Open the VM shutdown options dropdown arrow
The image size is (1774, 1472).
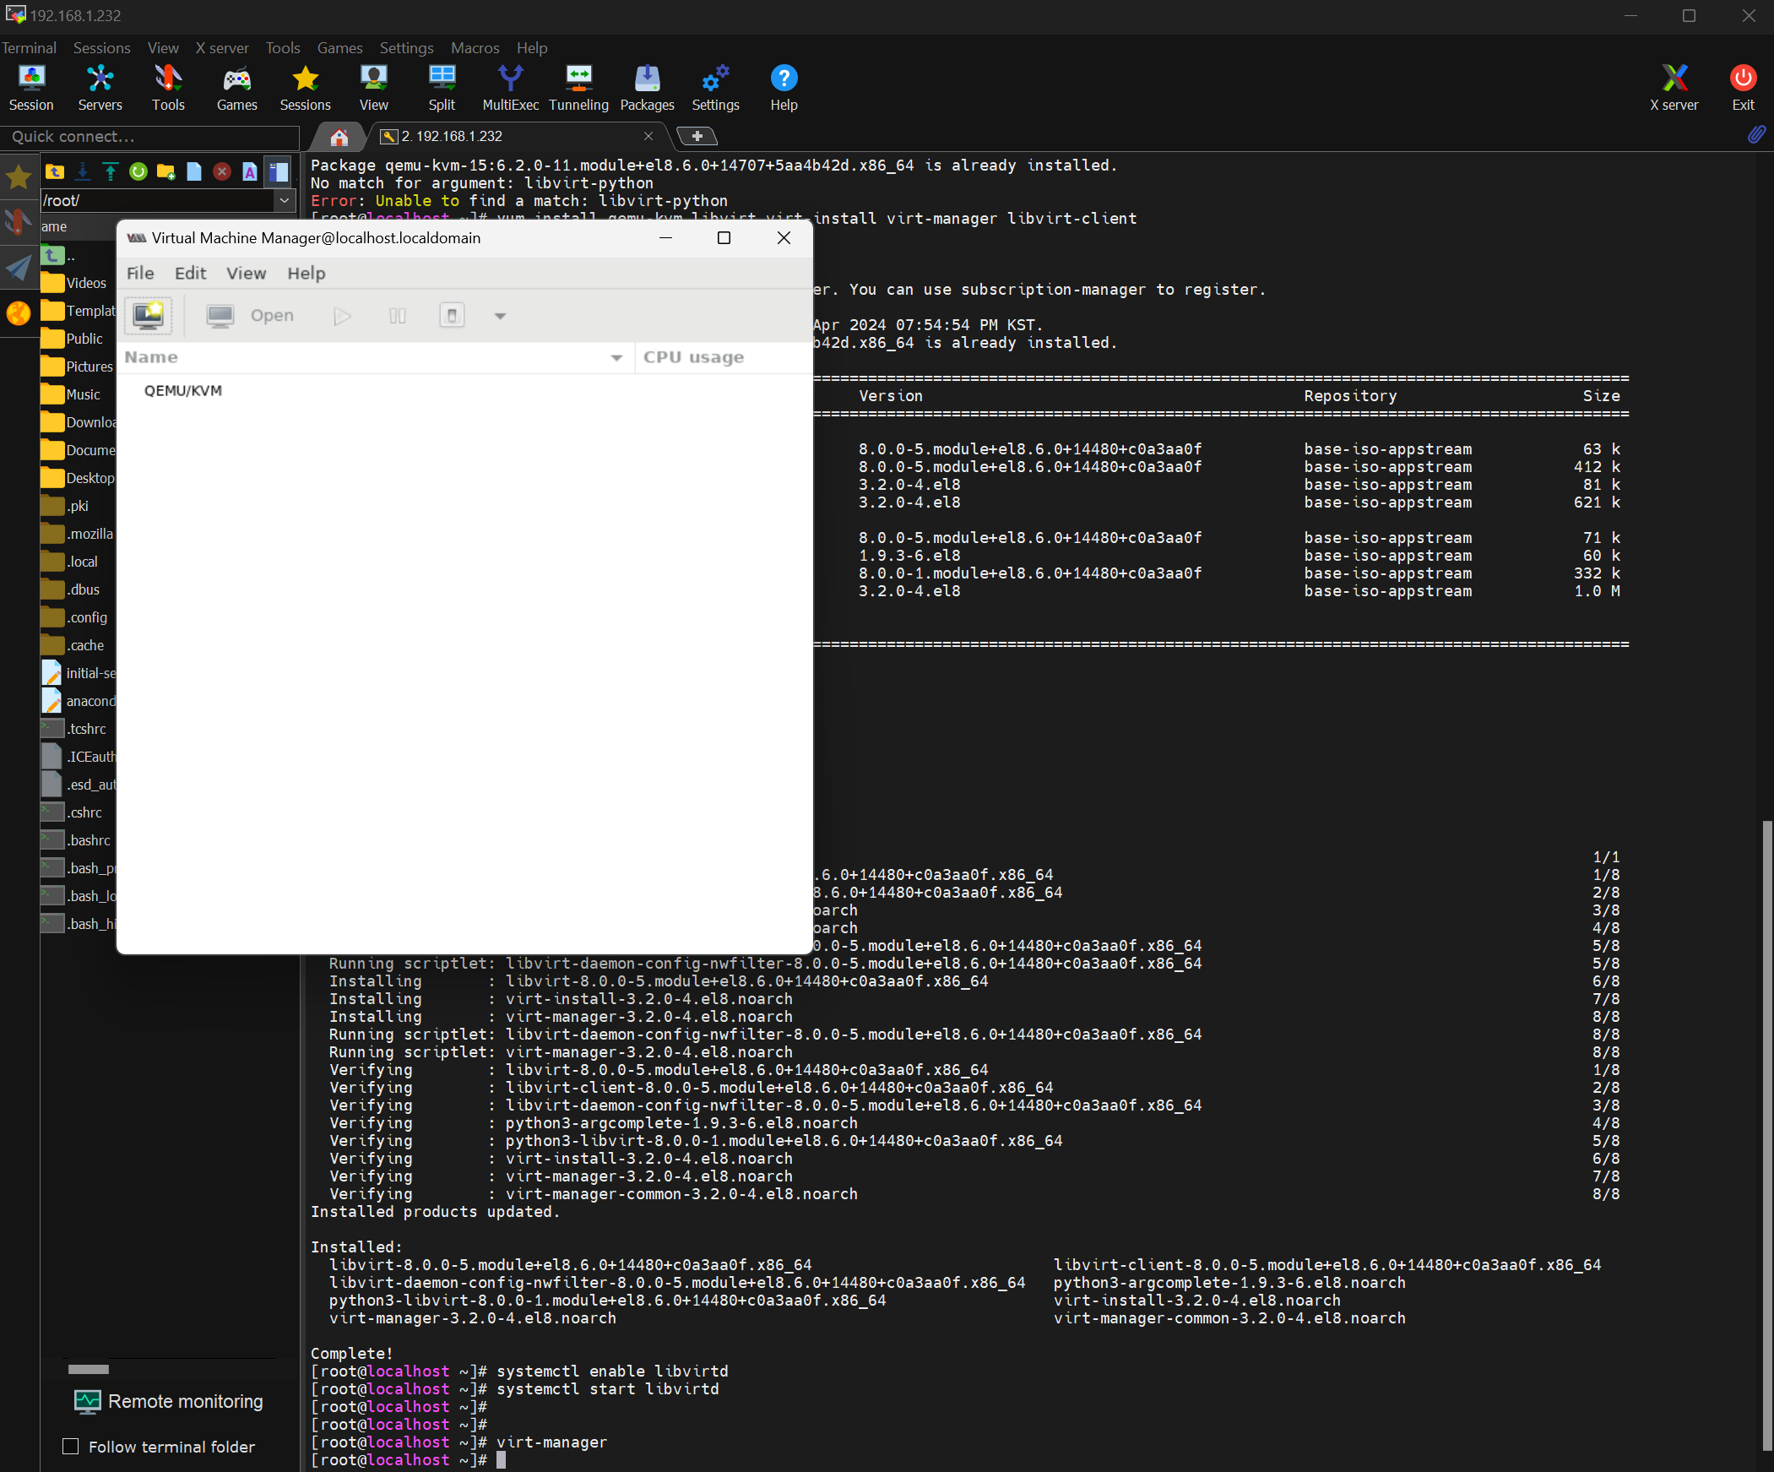tap(500, 316)
